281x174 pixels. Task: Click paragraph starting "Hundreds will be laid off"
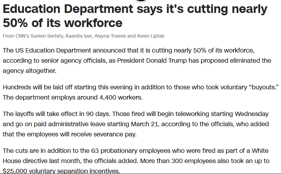coord(137,91)
